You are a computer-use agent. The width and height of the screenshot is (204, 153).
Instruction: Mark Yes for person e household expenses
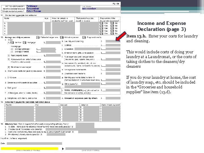click(101, 33)
